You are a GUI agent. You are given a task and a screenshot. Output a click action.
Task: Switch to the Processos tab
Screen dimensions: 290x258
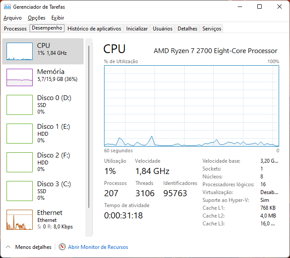pyautogui.click(x=15, y=29)
